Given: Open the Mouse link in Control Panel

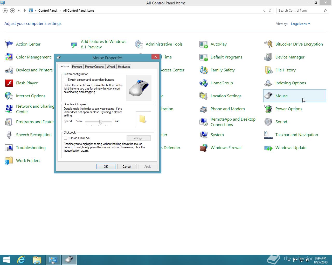Looking at the screenshot, I should coord(281,96).
